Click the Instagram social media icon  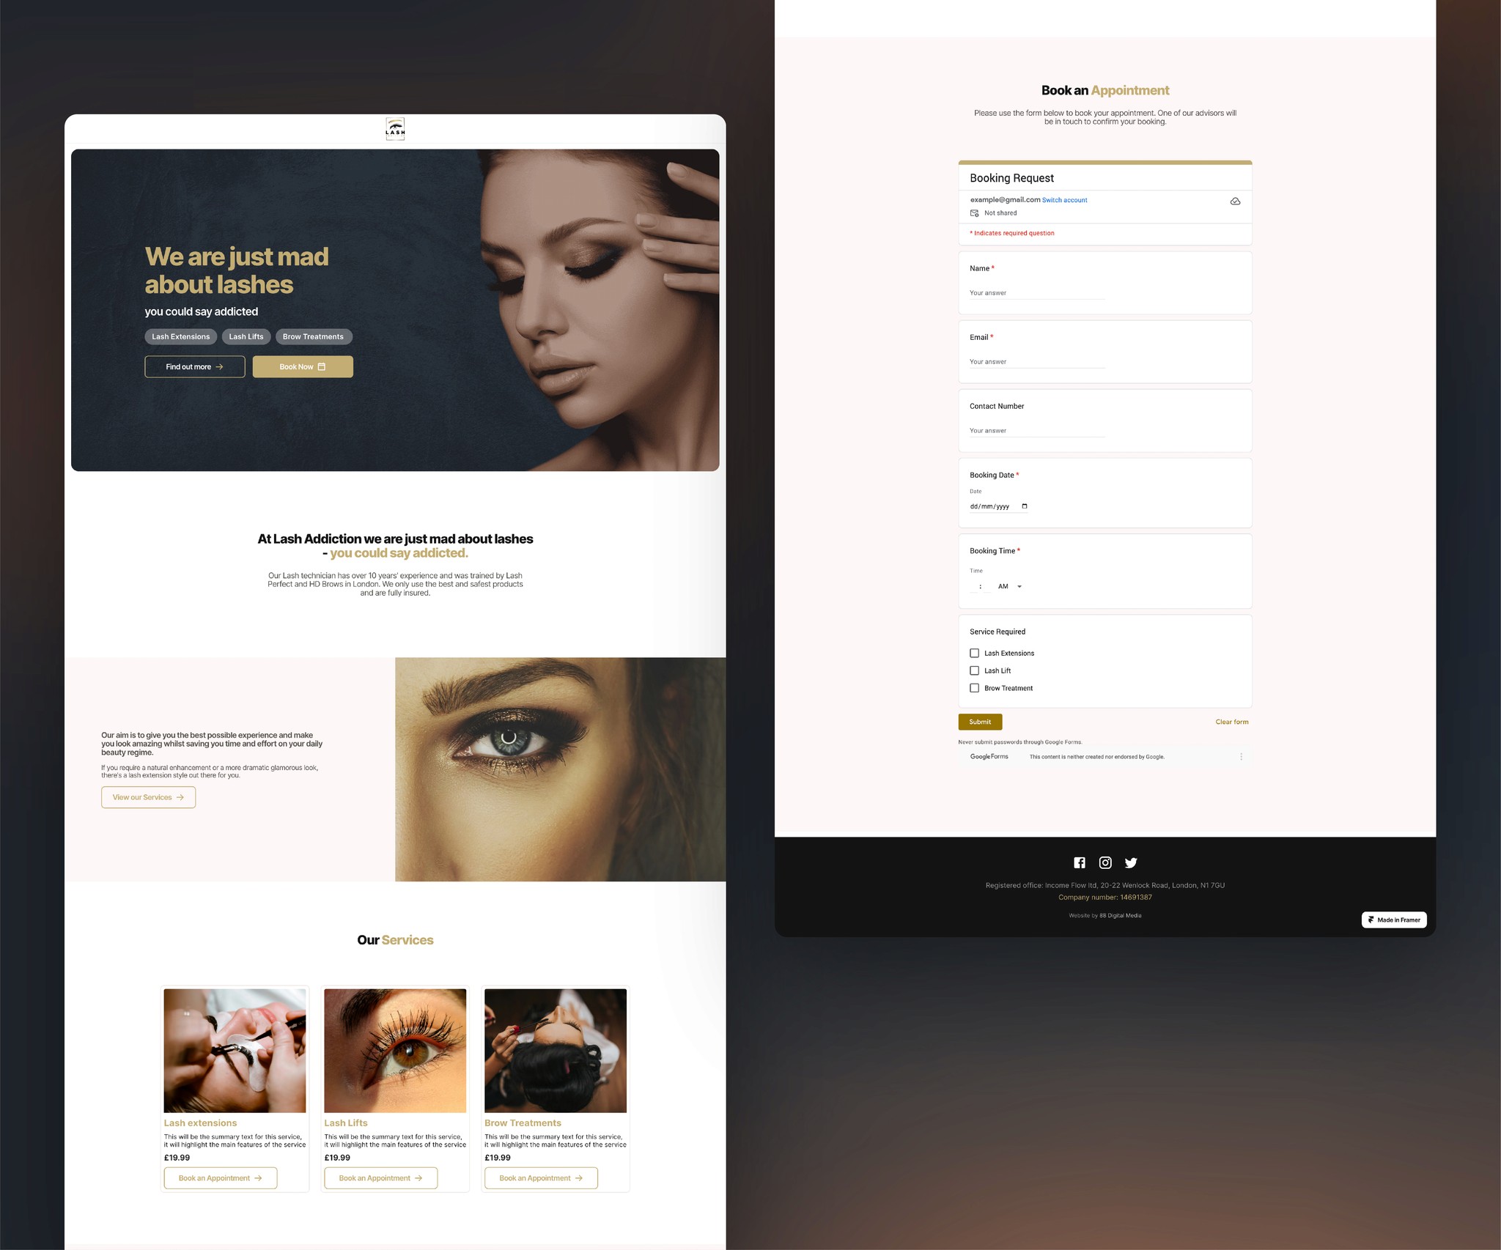tap(1104, 862)
